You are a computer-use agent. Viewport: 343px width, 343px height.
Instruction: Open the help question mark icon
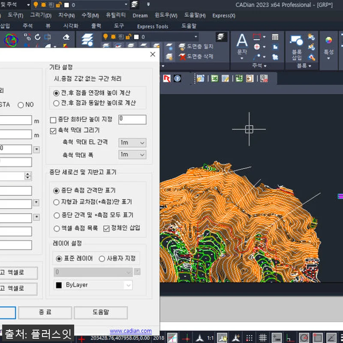(x=177, y=78)
